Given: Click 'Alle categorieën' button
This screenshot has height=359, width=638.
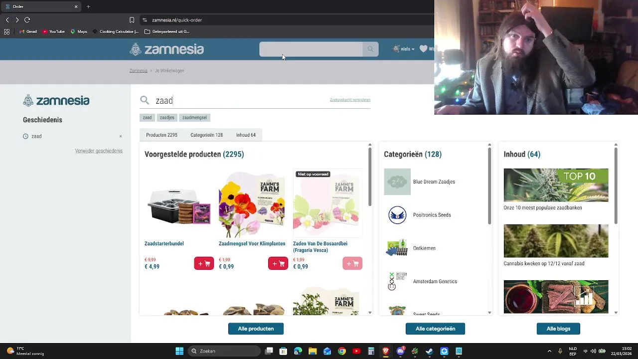Looking at the screenshot, I should tap(435, 329).
